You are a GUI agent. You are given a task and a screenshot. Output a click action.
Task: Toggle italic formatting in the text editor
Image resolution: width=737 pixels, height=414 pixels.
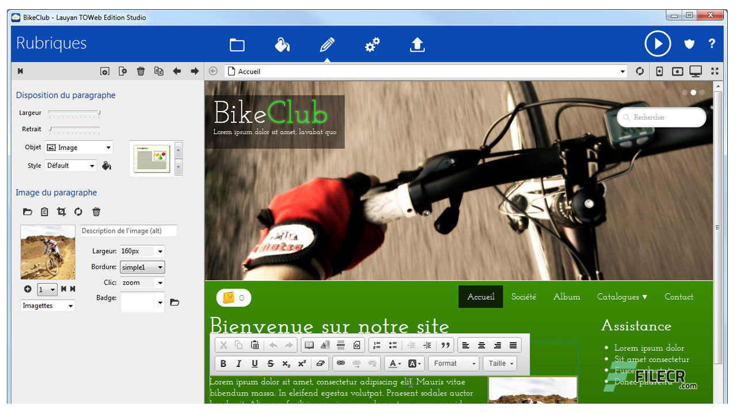pyautogui.click(x=239, y=363)
